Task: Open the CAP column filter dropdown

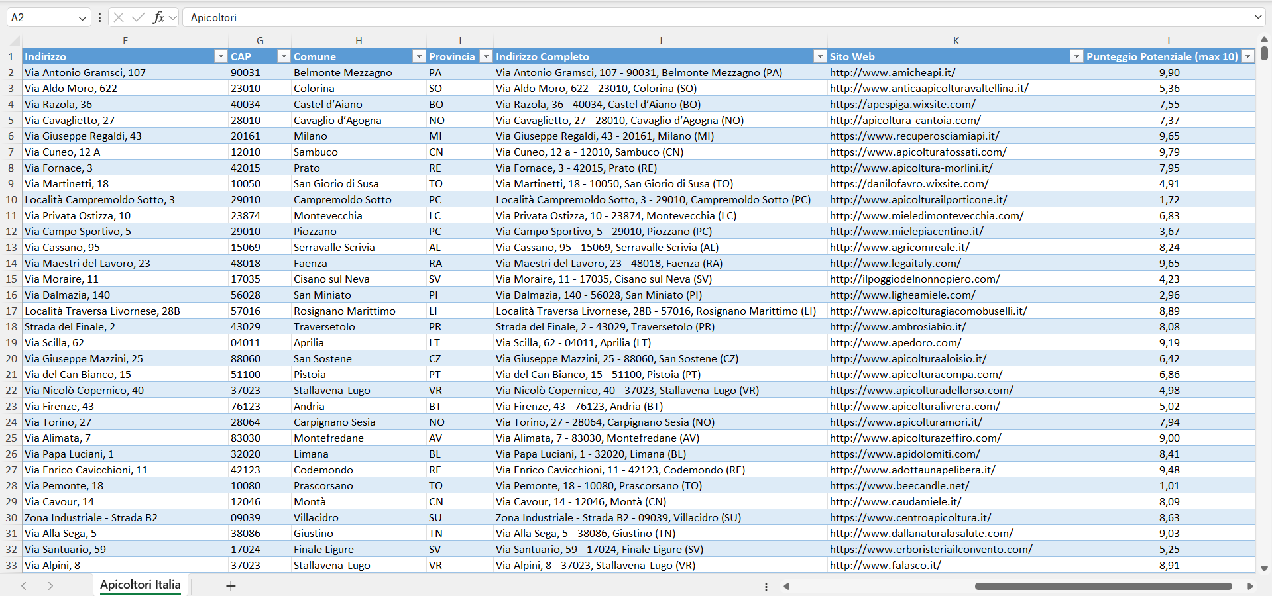Action: 284,56
